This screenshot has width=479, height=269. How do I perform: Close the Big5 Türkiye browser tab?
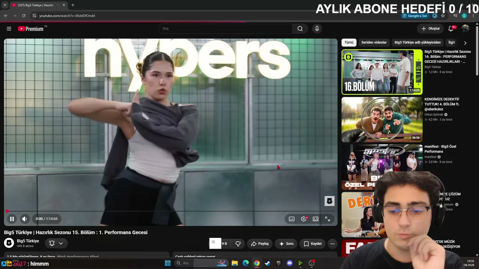[64, 5]
